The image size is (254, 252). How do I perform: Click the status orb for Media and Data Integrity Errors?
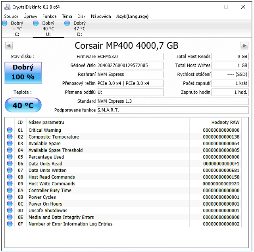[x=10, y=217]
